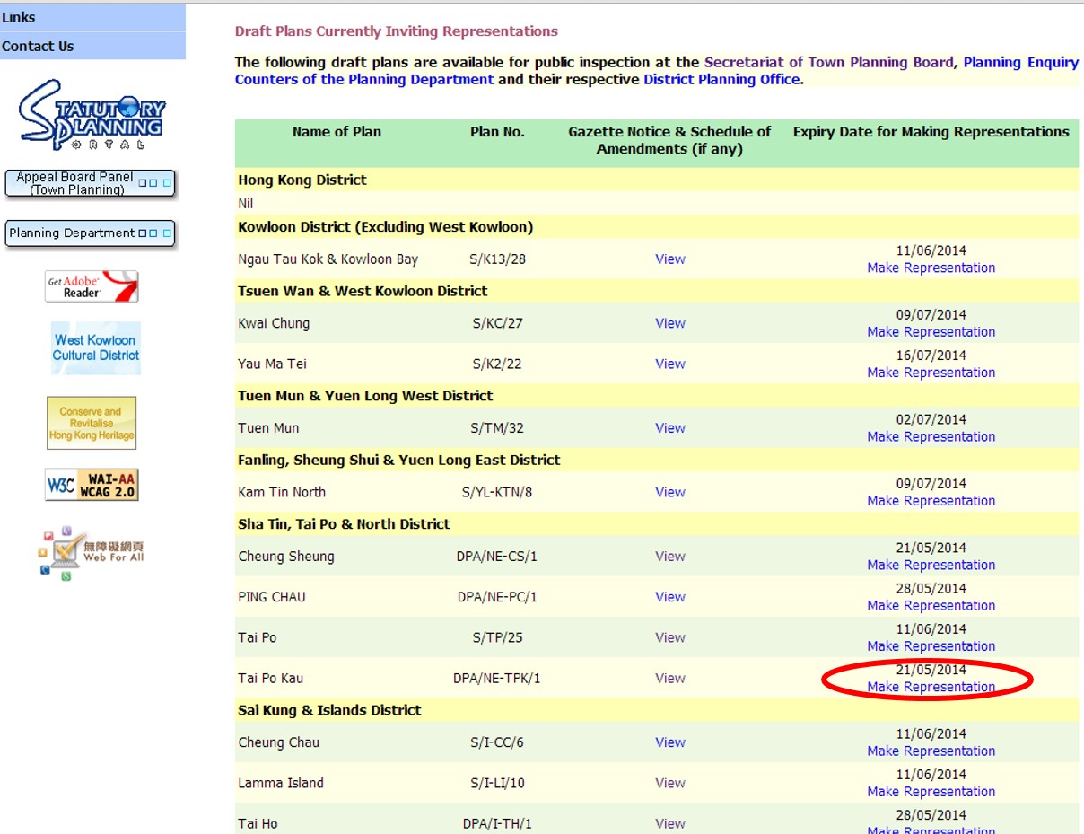Open Secretariat of Town Planning Board link

tap(828, 63)
